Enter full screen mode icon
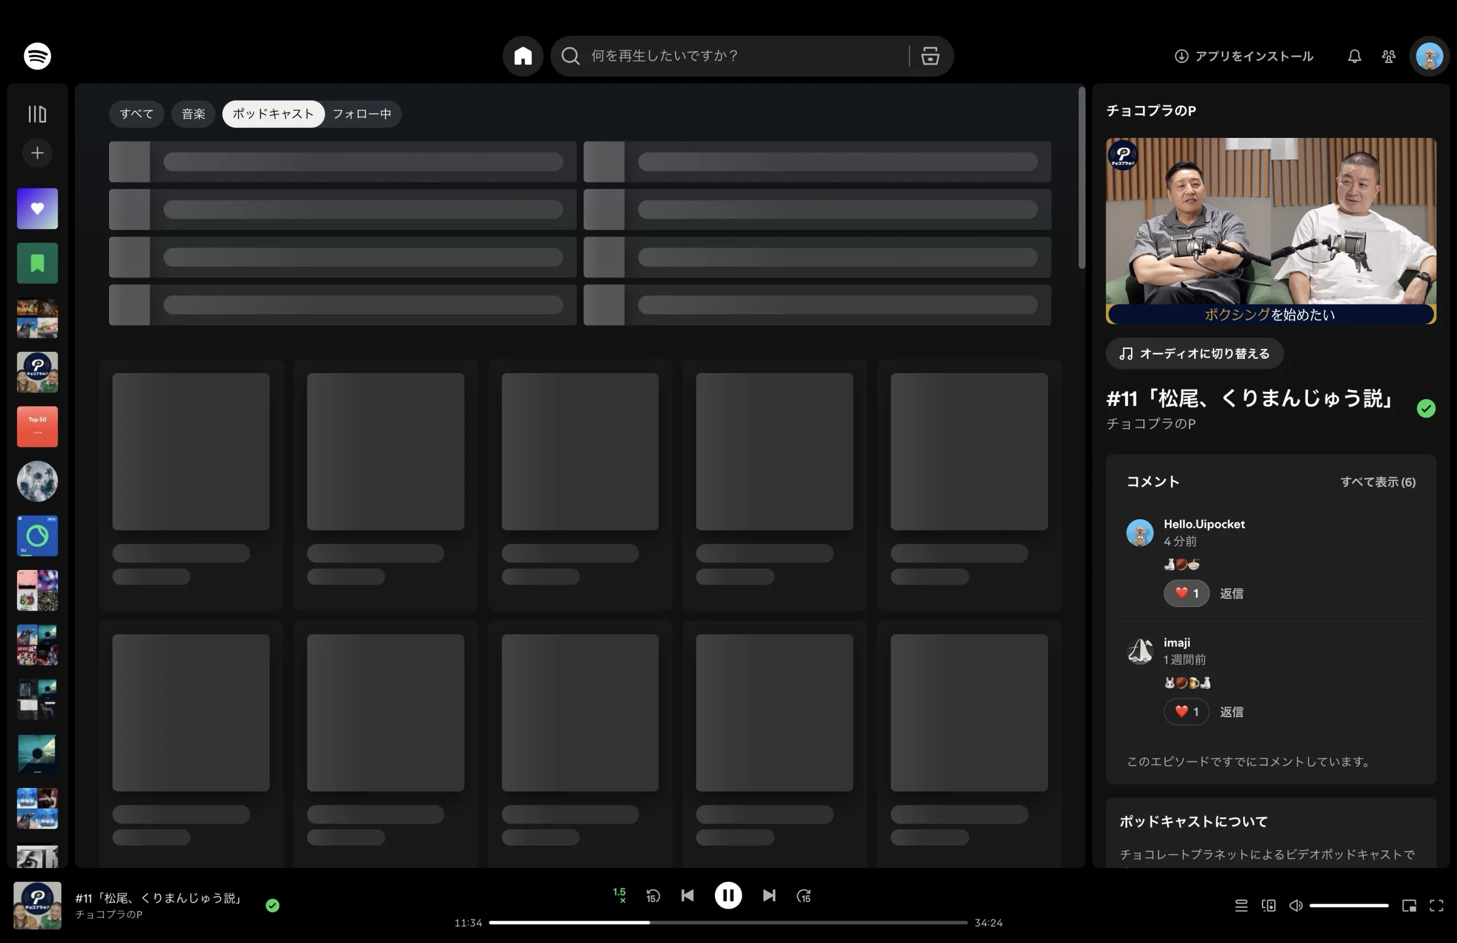 click(x=1436, y=906)
